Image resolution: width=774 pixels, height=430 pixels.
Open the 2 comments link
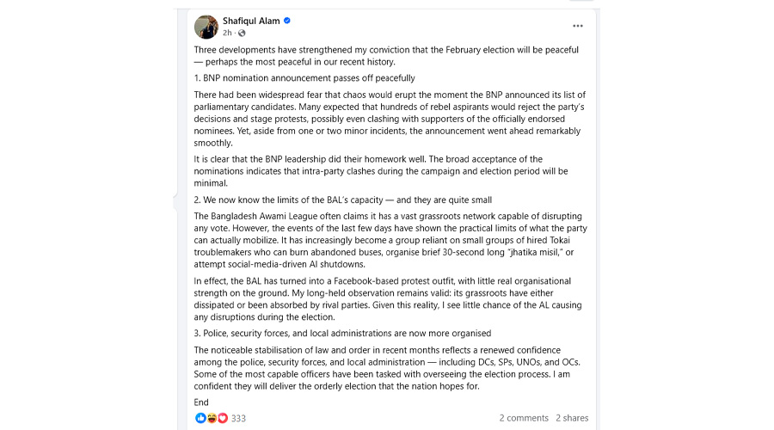pos(524,418)
